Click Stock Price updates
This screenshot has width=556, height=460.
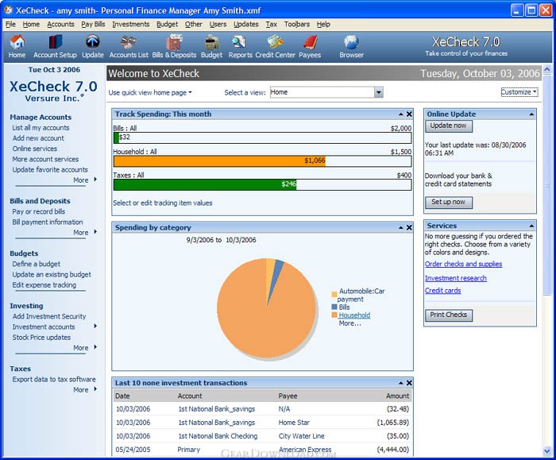point(41,338)
